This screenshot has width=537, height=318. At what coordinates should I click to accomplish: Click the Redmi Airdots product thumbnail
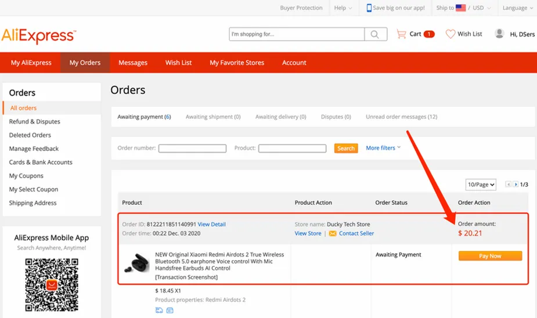point(136,263)
